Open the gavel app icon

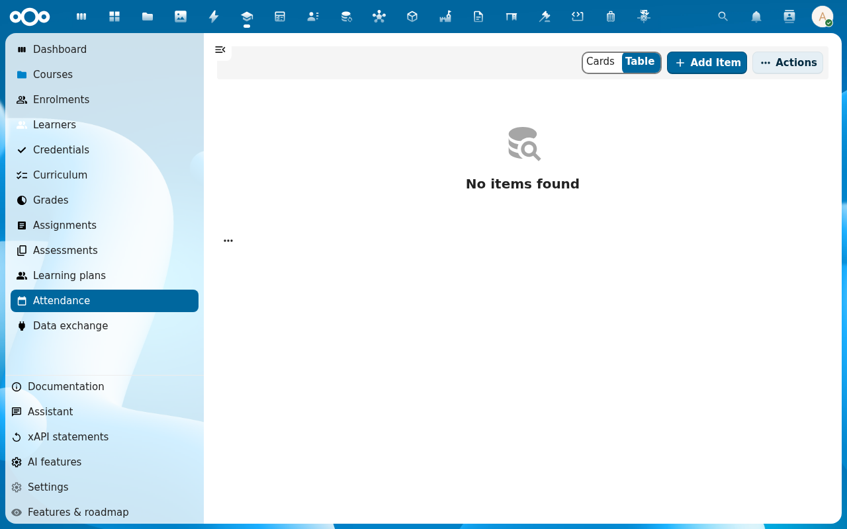(x=545, y=17)
